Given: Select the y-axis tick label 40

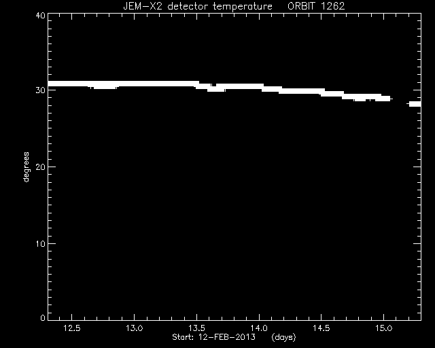Looking at the screenshot, I should pyautogui.click(x=41, y=16).
